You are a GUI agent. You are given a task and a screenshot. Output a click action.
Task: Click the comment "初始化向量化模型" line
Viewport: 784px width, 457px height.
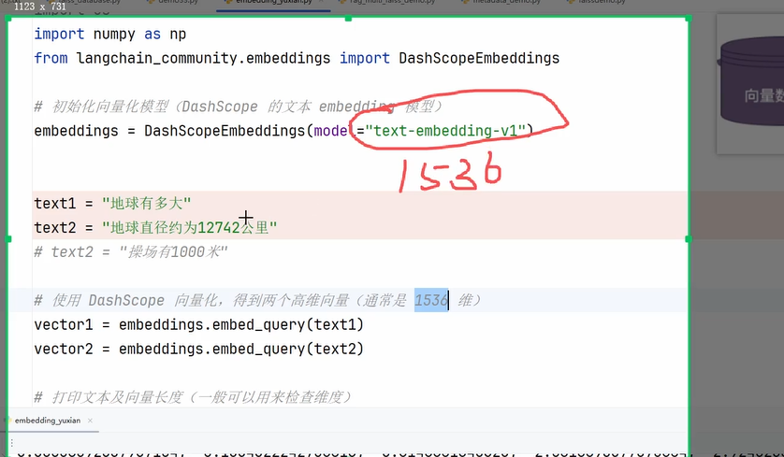(x=239, y=107)
